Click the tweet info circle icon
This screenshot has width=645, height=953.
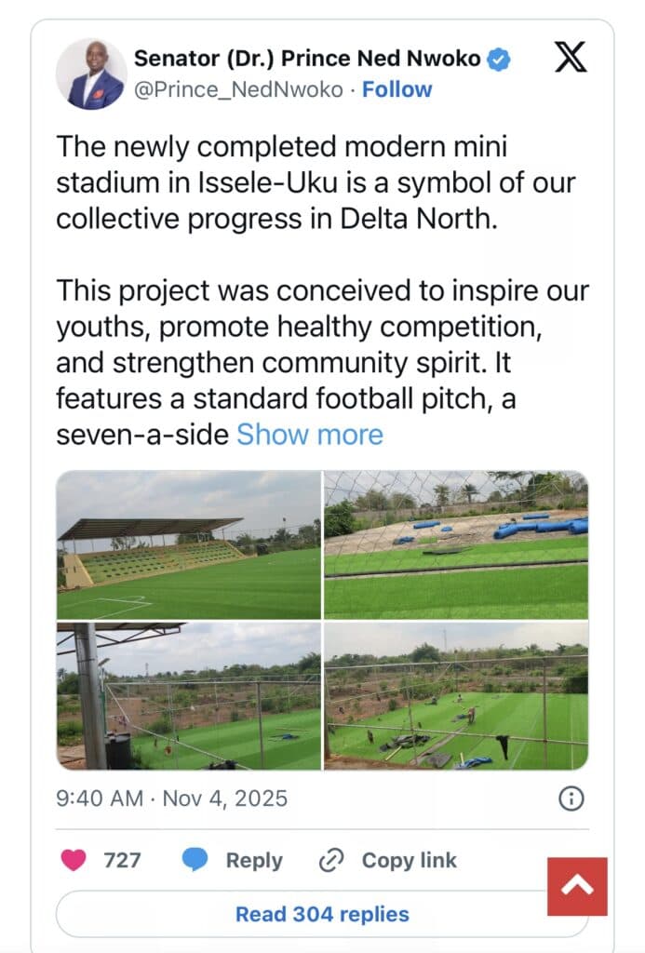(571, 798)
